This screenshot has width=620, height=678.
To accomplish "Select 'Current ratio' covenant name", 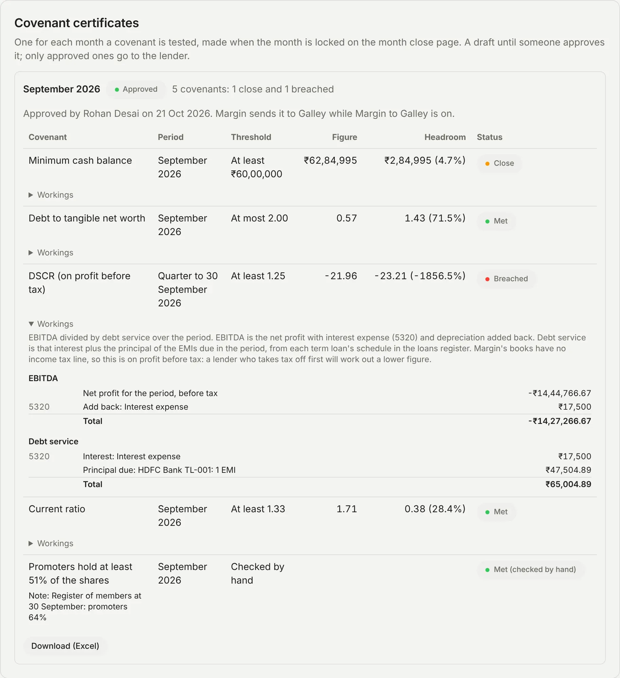I will pos(57,509).
